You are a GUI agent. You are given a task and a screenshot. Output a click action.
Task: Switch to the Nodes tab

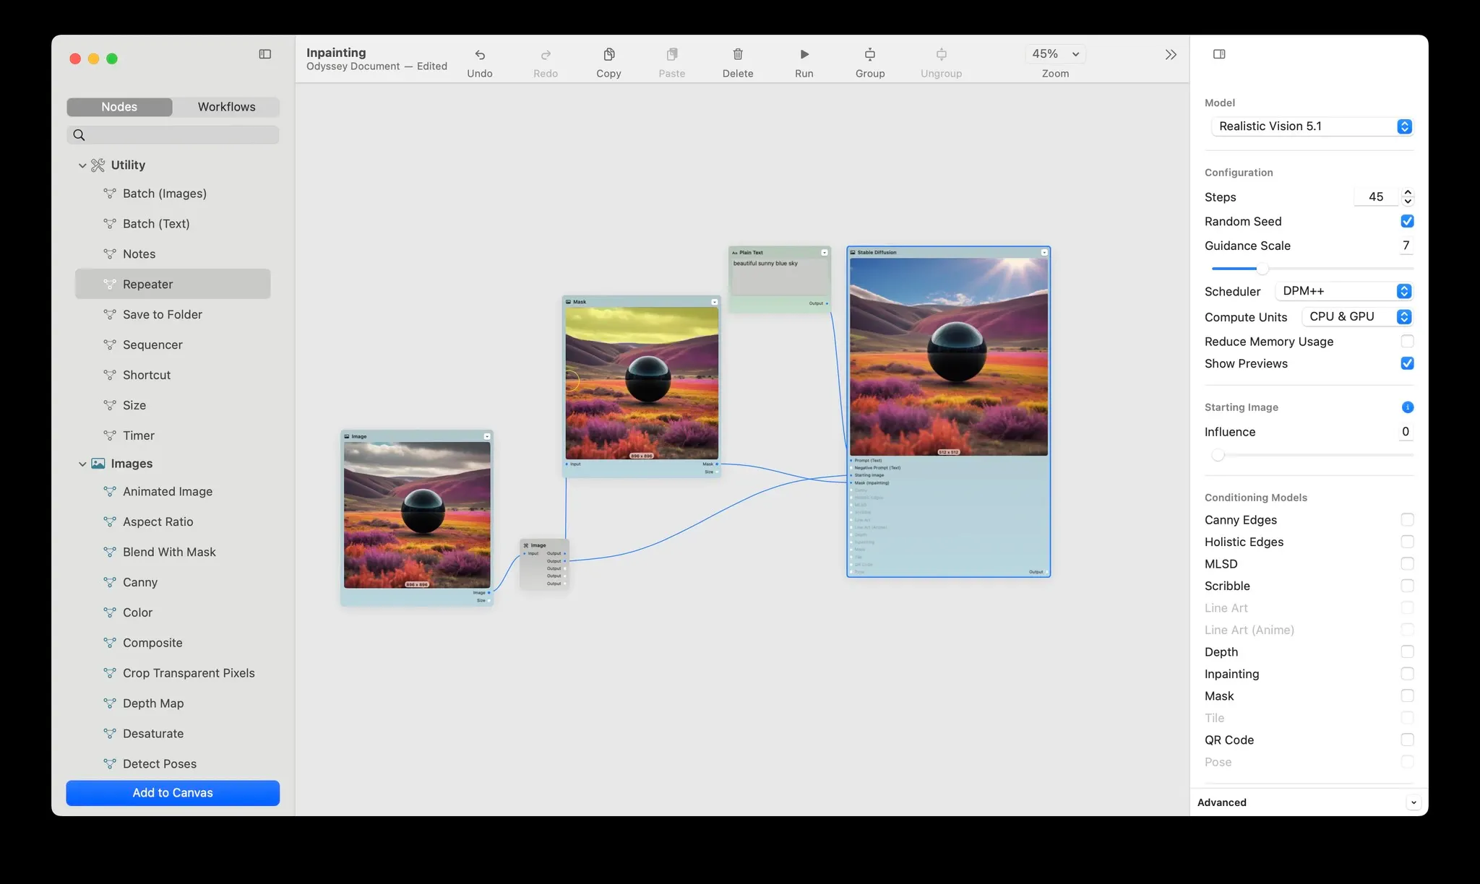tap(119, 107)
